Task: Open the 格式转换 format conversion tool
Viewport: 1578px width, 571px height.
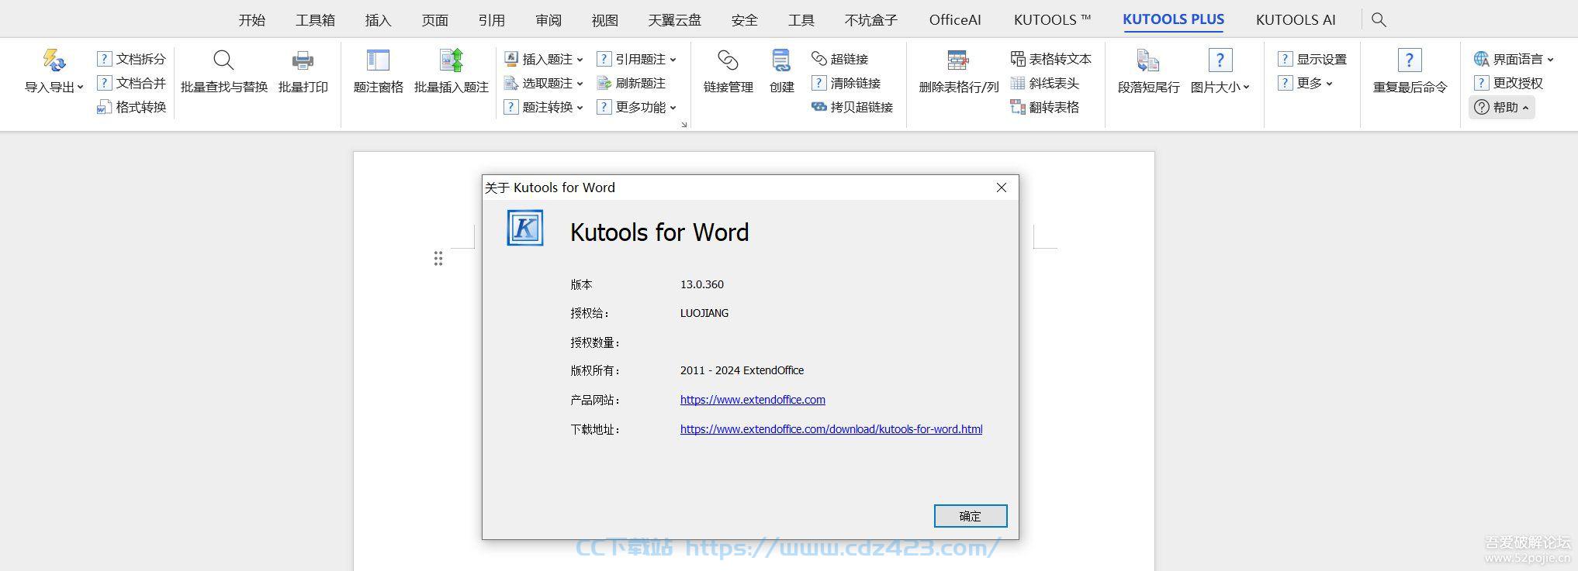Action: [131, 107]
